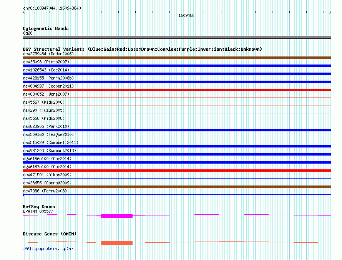Click the blue bar under dgv6166n100
The height and width of the screenshot is (260, 342).
tap(177, 162)
